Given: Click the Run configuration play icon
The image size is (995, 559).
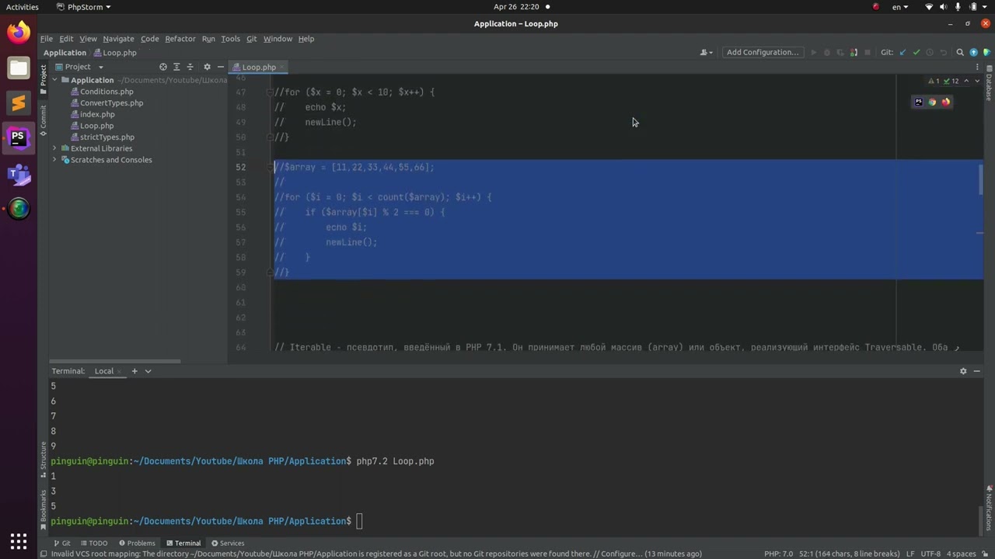Looking at the screenshot, I should pyautogui.click(x=814, y=52).
